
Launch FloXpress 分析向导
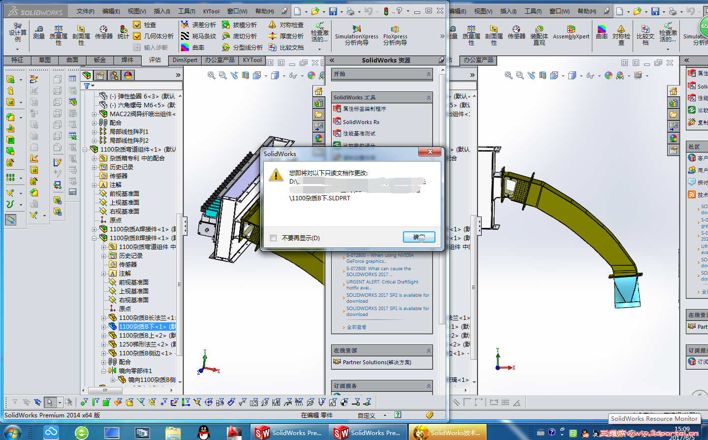395,35
